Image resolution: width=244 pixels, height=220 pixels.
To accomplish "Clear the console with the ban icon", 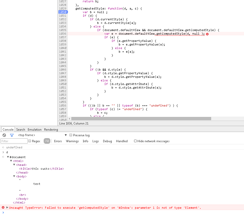I will point(4,135).
